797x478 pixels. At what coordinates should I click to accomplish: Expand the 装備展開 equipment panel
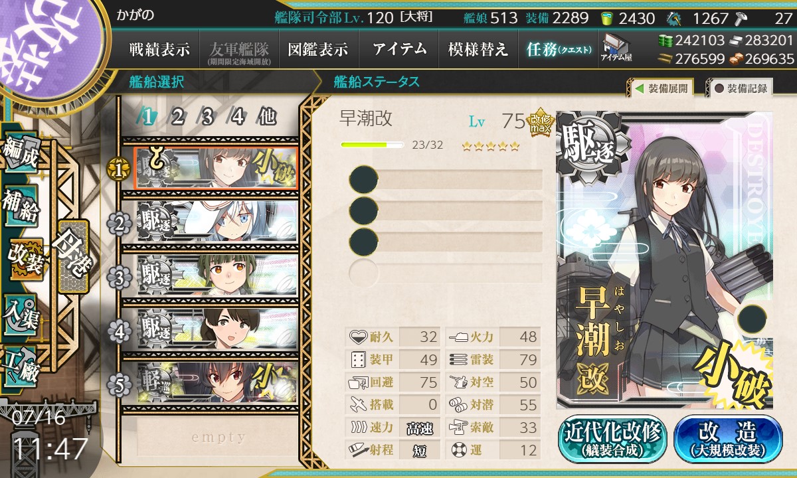click(661, 88)
